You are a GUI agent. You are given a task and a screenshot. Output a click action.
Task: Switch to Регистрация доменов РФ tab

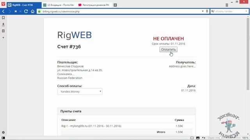pos(94,5)
